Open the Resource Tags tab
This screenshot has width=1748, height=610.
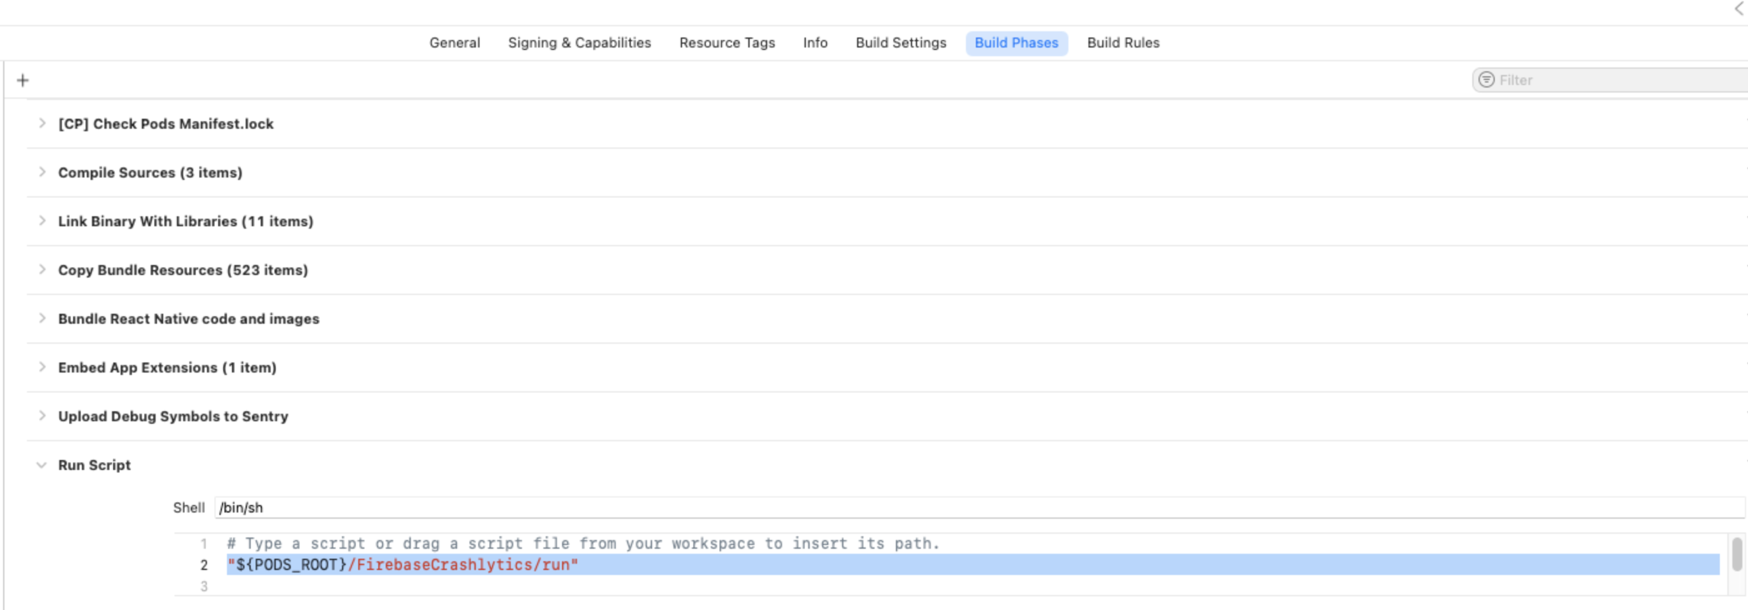click(x=726, y=42)
